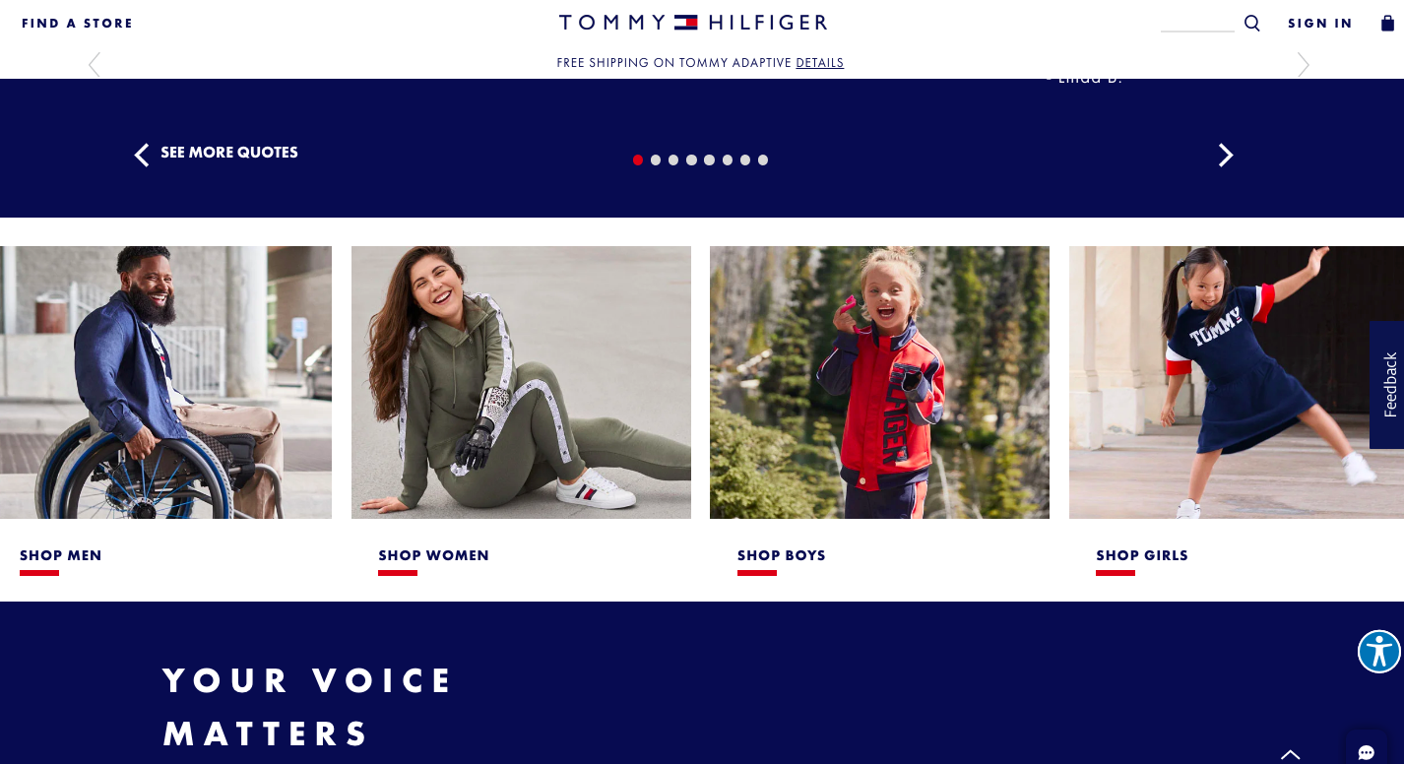Open the free shipping Details link

[x=820, y=63]
